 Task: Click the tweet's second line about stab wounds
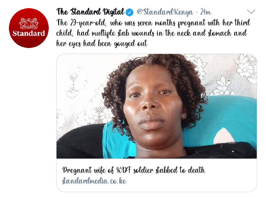(151, 33)
